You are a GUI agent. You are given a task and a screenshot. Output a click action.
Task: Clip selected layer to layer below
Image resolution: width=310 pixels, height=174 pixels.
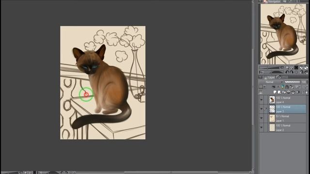[274, 87]
